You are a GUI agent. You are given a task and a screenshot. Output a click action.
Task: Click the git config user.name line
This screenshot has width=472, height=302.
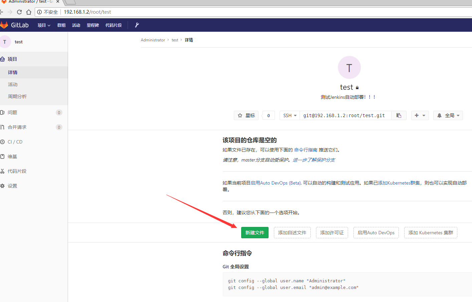pos(287,281)
